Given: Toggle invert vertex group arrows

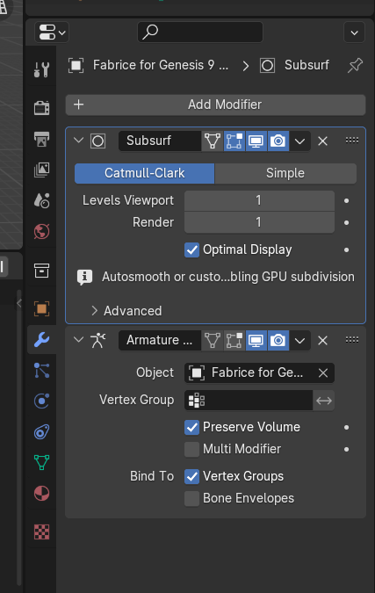Looking at the screenshot, I should click(324, 400).
